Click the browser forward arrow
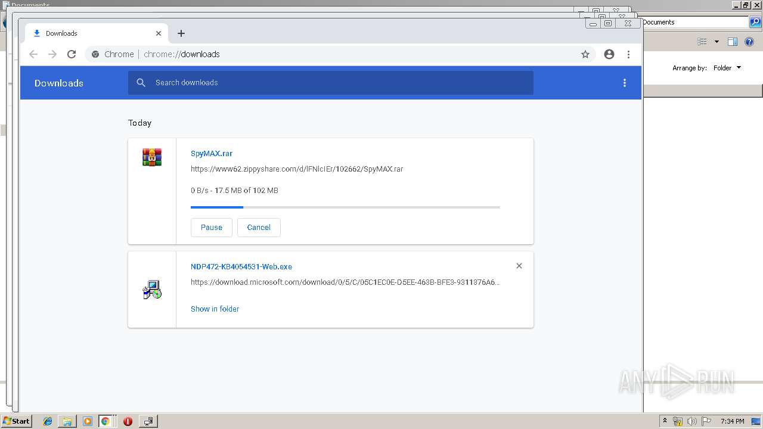Viewport: 763px width, 429px height. point(52,54)
